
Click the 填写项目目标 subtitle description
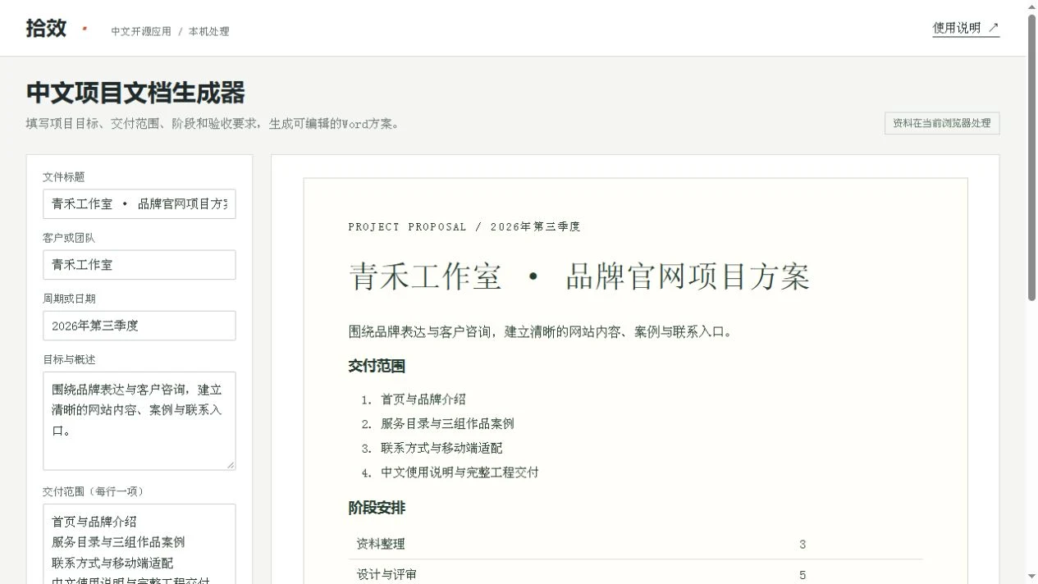pos(213,124)
